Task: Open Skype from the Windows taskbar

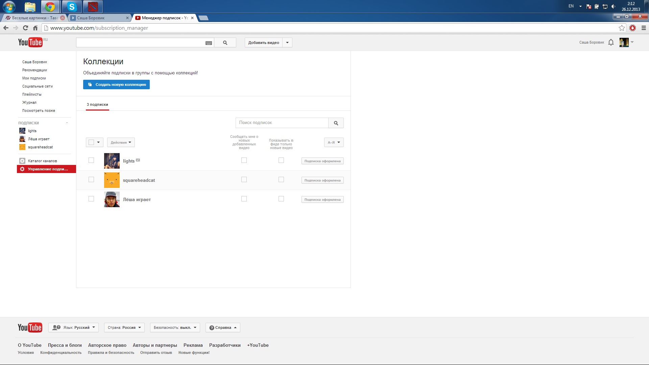Action: [x=72, y=6]
